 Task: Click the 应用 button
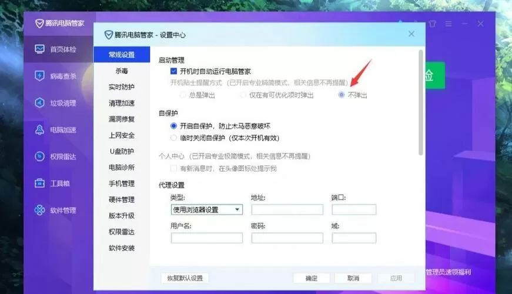pyautogui.click(x=396, y=278)
